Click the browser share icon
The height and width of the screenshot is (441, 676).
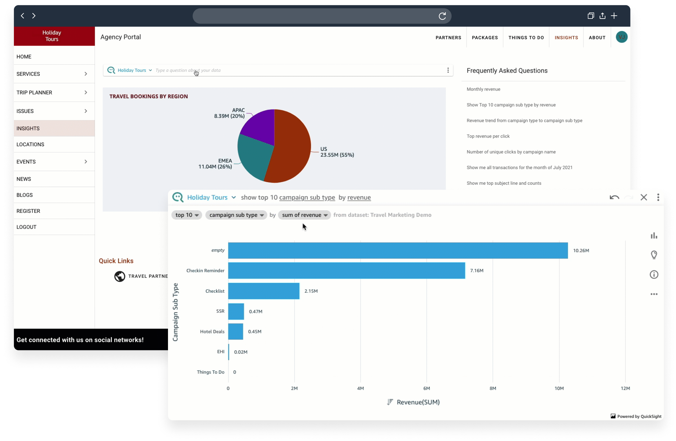[x=602, y=16]
